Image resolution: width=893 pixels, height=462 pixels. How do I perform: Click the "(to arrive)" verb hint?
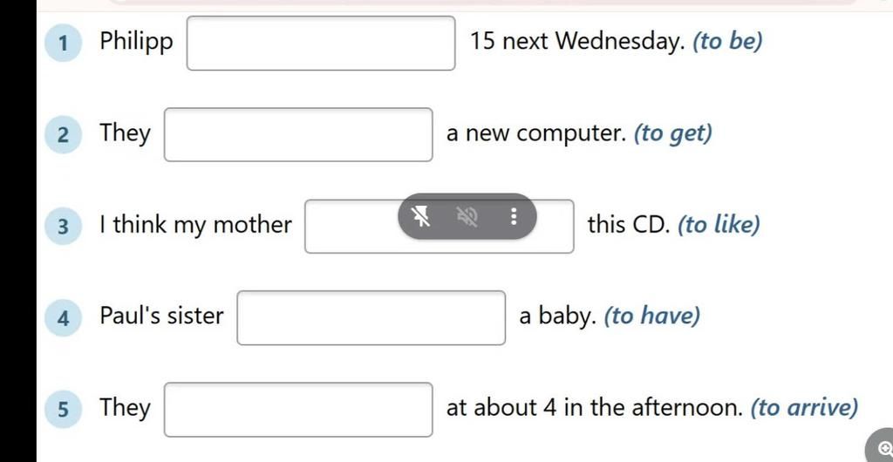804,407
